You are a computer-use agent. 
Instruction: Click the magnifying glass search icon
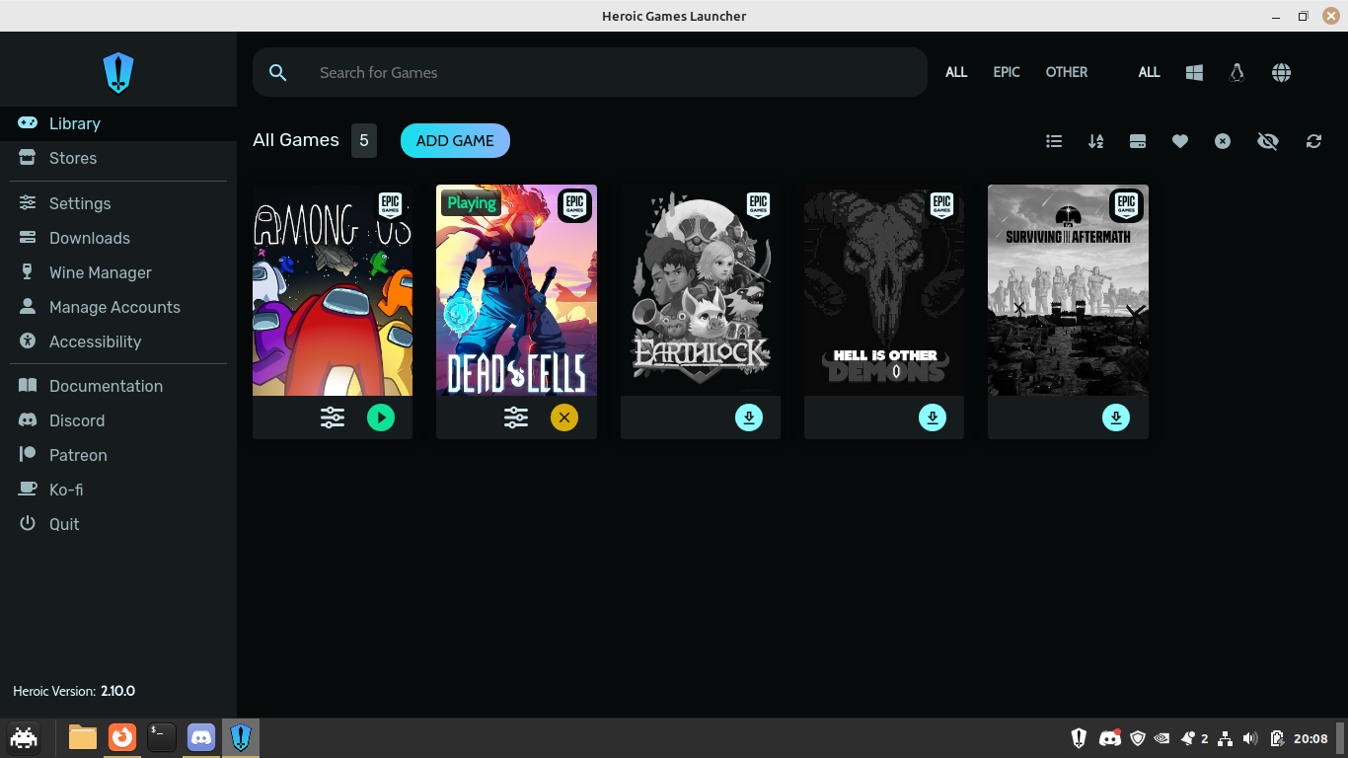(278, 72)
